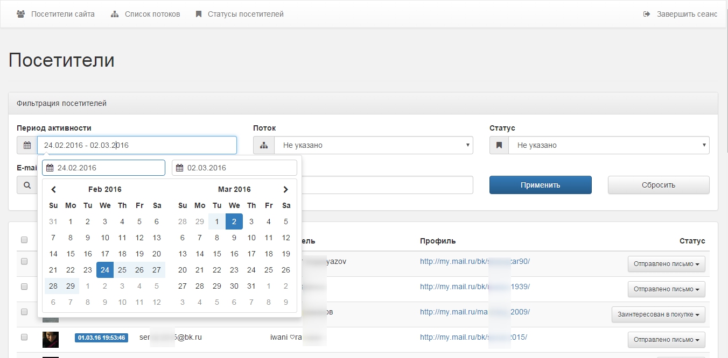728x358 pixels.
Task: Open Статусы посетителей menu item
Action: [x=240, y=14]
